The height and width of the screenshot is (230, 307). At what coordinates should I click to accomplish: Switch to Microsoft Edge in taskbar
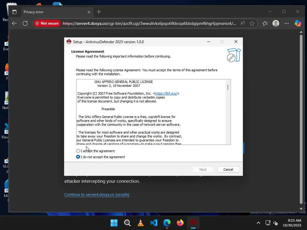point(167,223)
